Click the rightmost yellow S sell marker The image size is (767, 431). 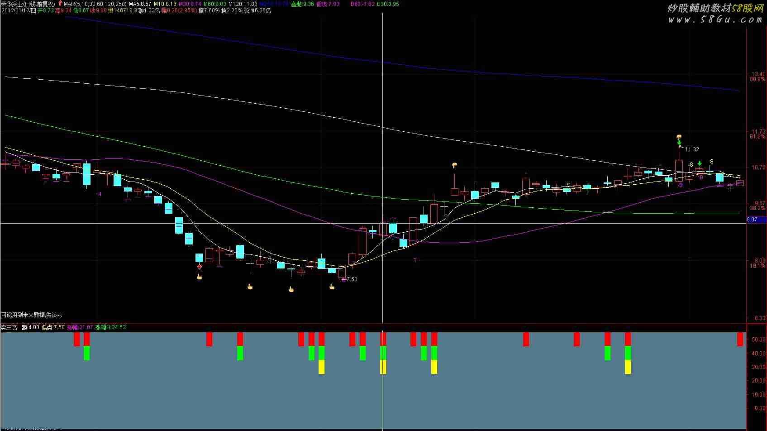(x=711, y=162)
